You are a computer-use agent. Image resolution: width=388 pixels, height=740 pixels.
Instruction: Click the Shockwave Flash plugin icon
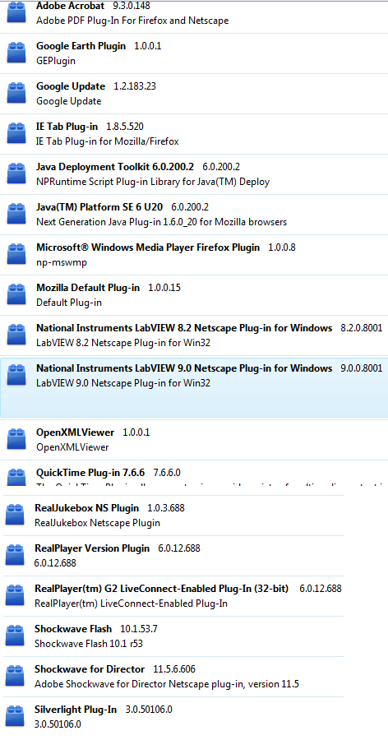tap(15, 636)
